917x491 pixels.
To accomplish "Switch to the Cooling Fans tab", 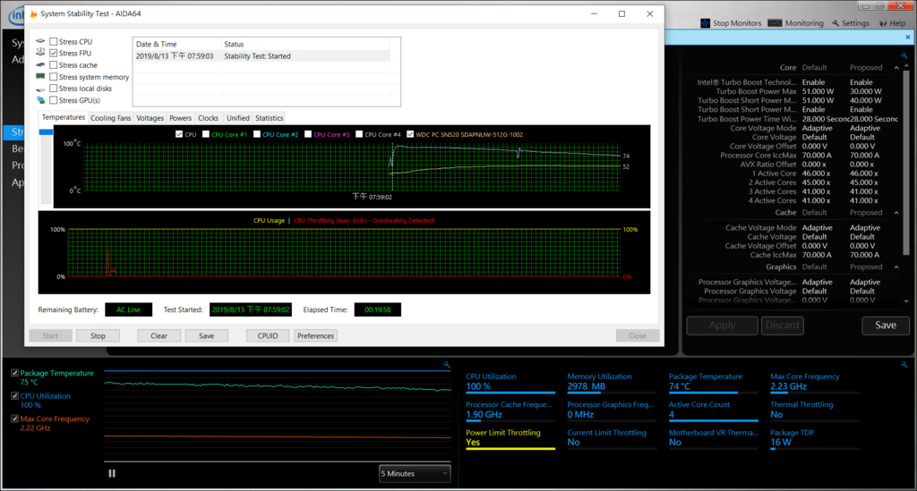I will tap(110, 118).
